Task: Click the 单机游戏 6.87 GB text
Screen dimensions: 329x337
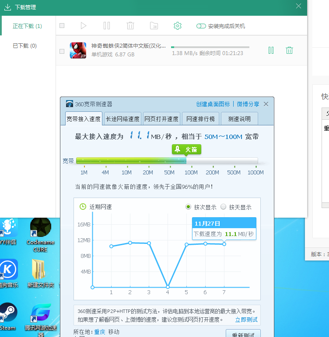Action: (x=113, y=54)
